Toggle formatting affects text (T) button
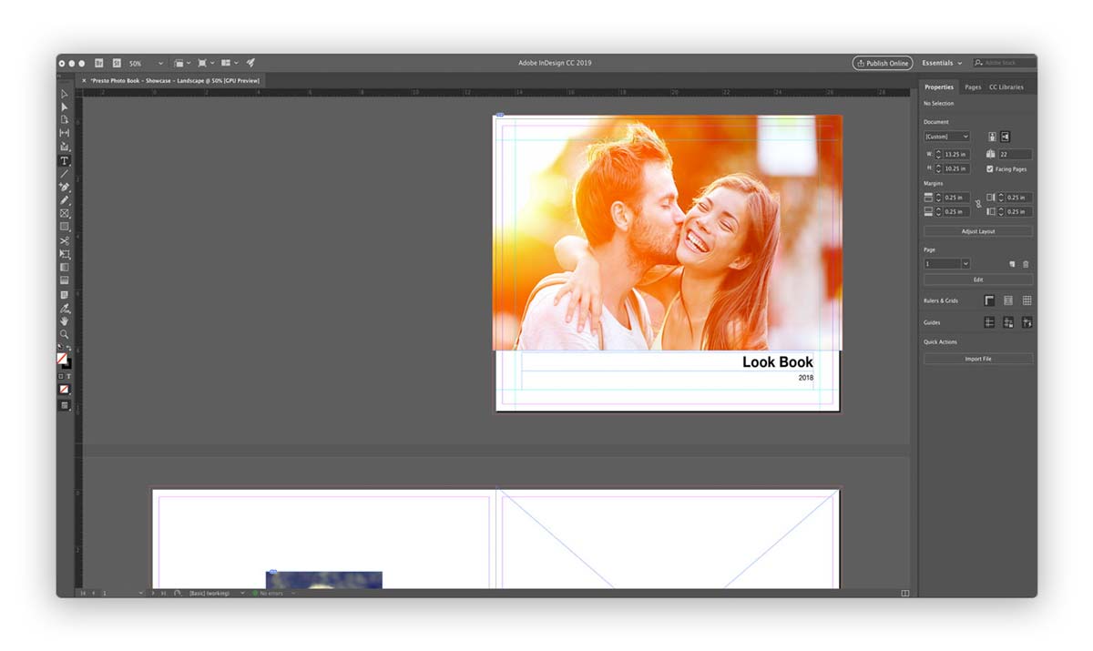The height and width of the screenshot is (651, 1093). click(68, 376)
